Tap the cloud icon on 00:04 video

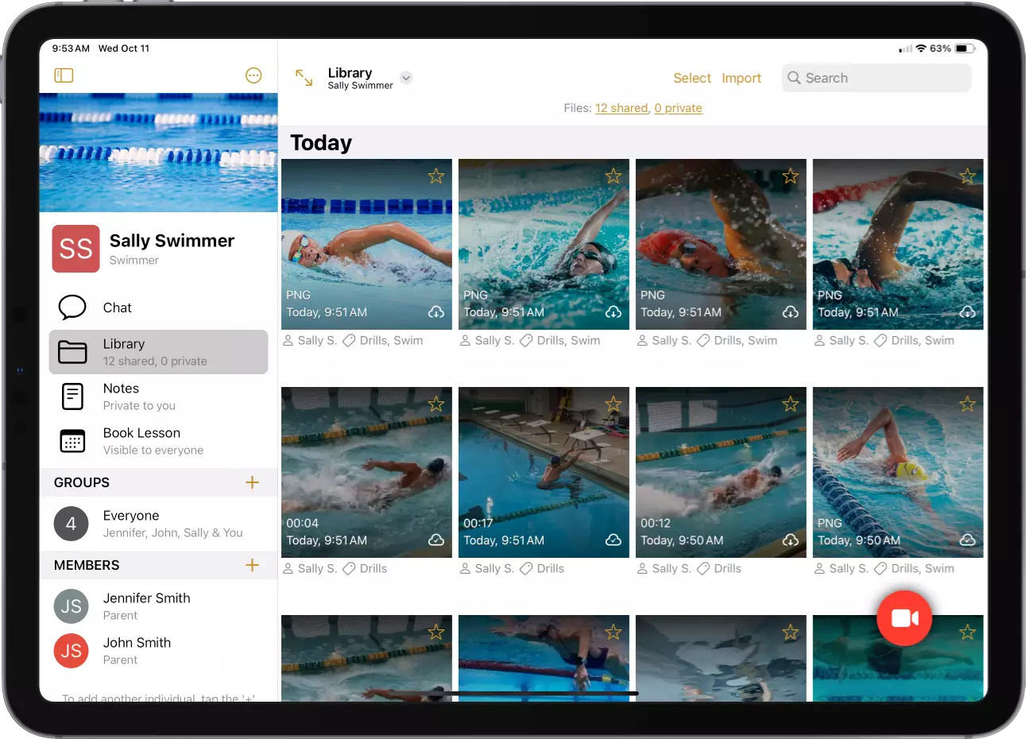click(436, 540)
